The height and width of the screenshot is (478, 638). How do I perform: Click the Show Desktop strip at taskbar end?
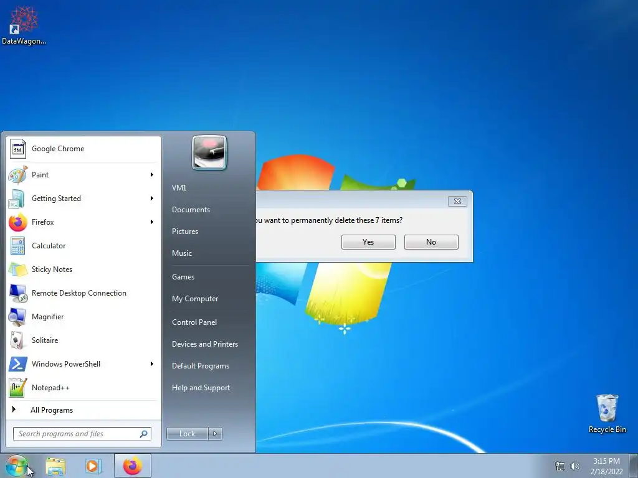pyautogui.click(x=634, y=466)
